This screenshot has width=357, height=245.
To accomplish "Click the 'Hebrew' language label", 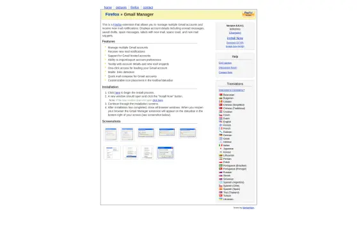I will (227, 142).
